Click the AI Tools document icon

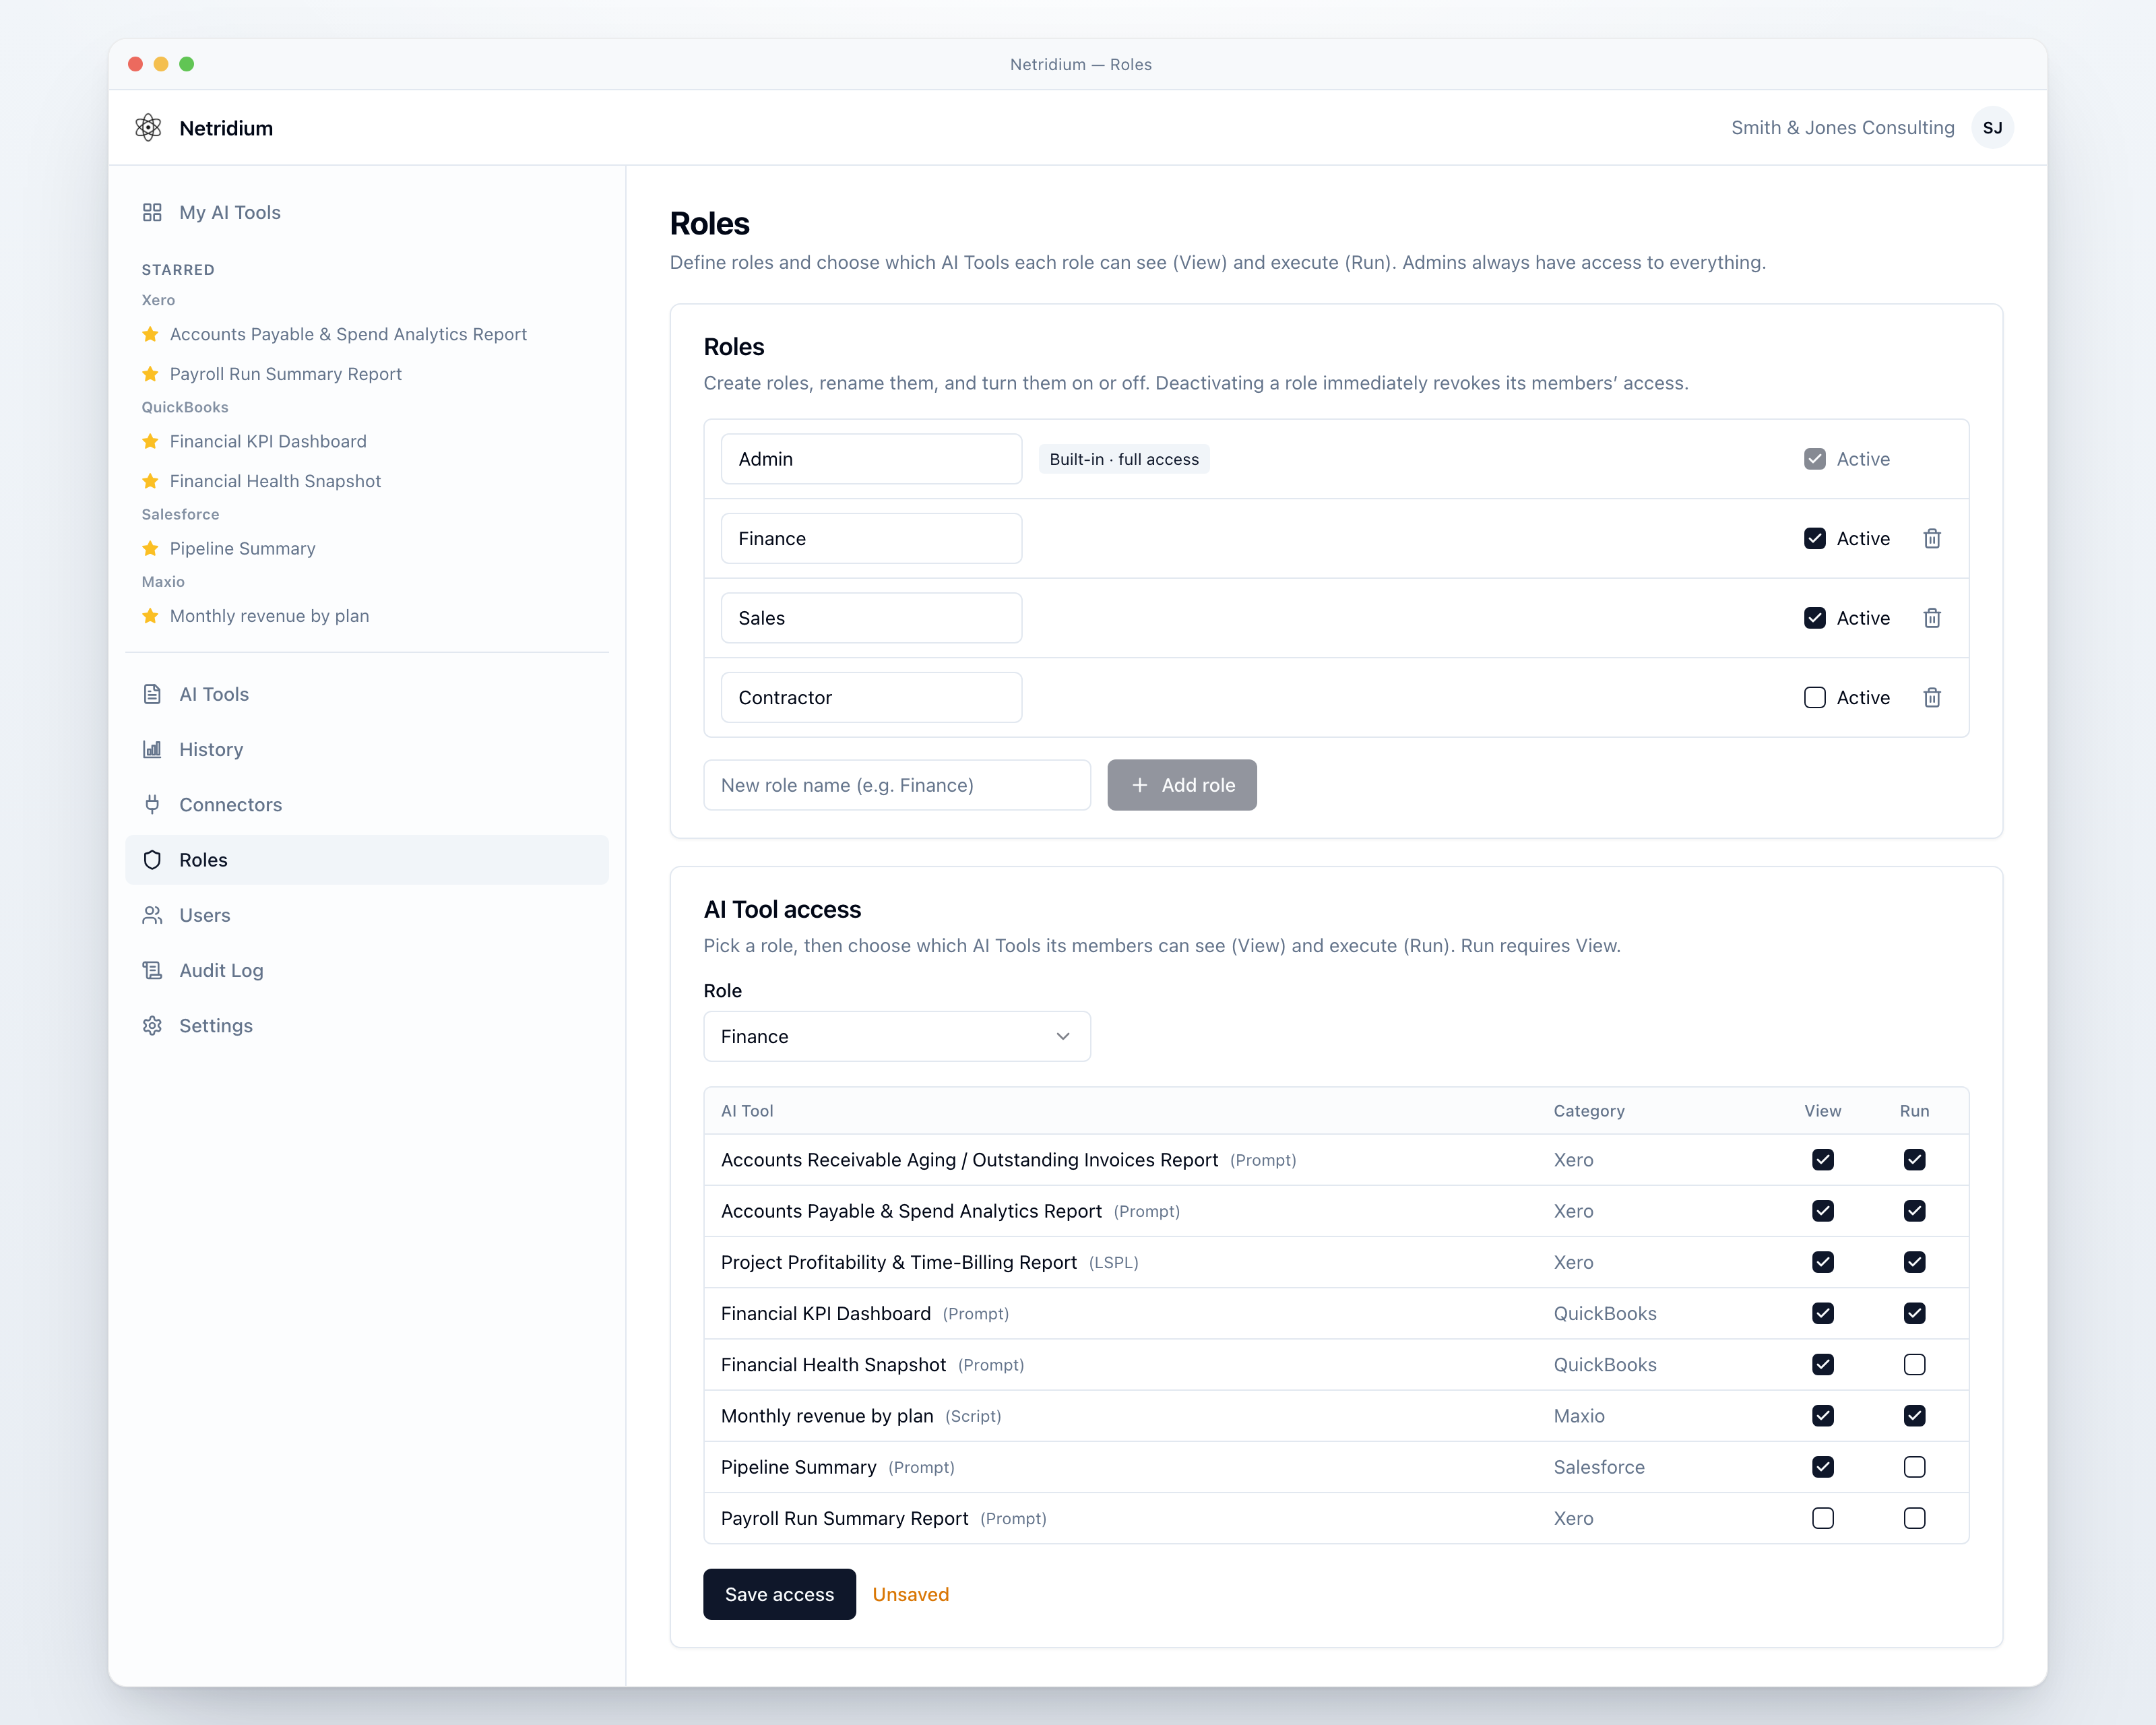[x=152, y=694]
